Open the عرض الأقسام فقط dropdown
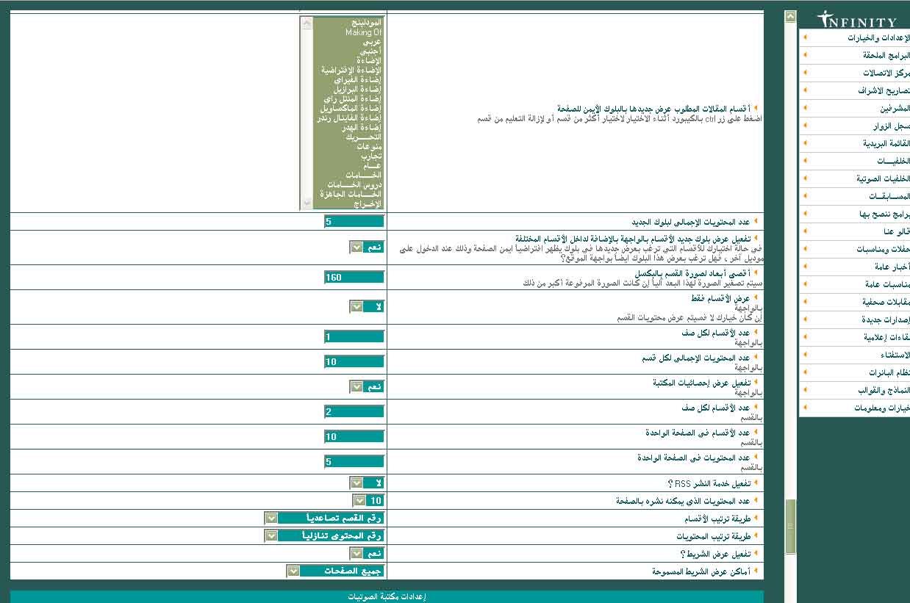Viewport: 910px width, 603px height. coord(367,306)
